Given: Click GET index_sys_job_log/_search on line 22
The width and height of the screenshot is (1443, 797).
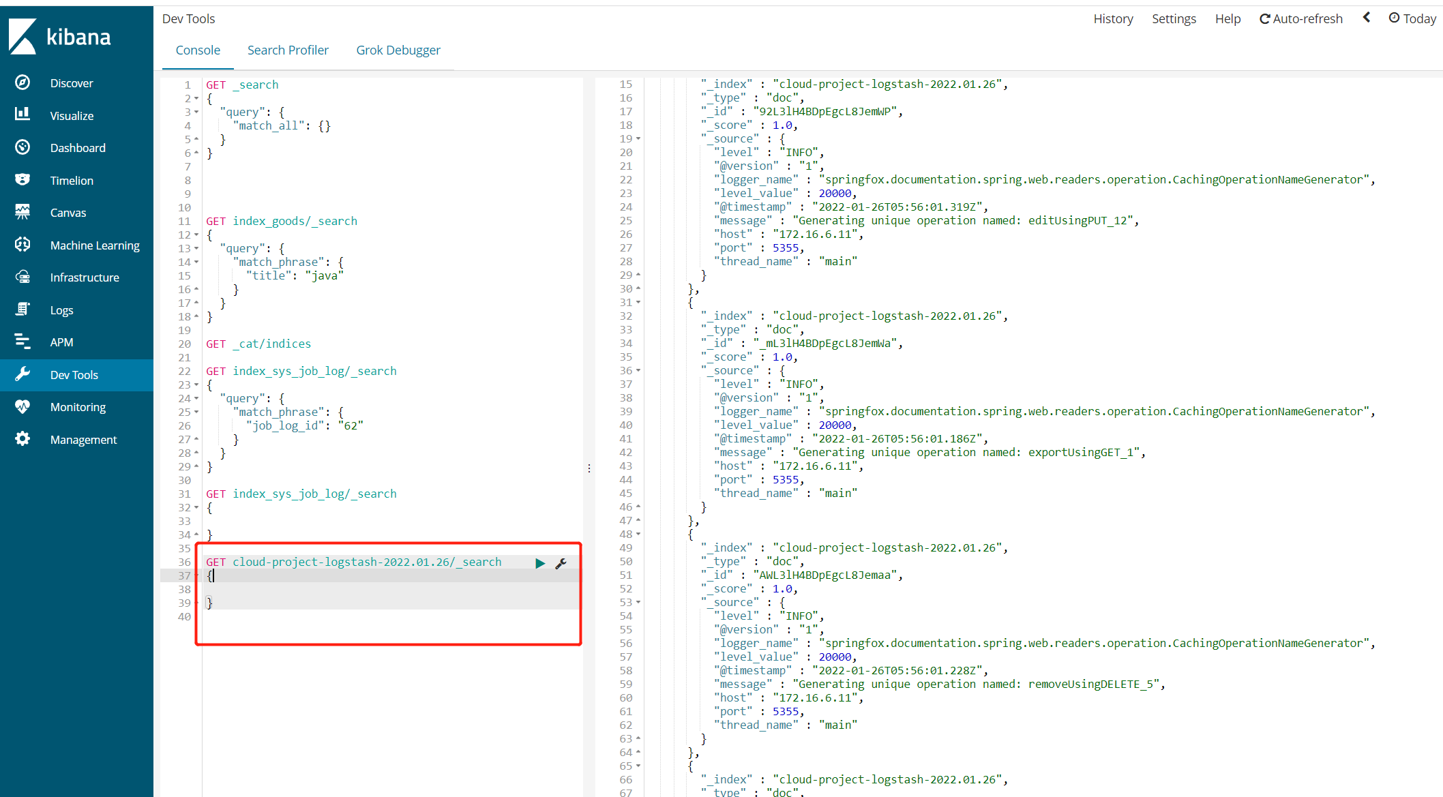Looking at the screenshot, I should point(301,371).
